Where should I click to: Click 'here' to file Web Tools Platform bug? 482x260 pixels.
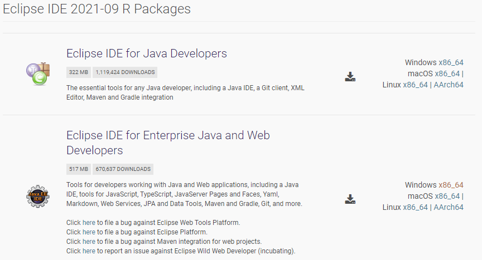click(89, 223)
